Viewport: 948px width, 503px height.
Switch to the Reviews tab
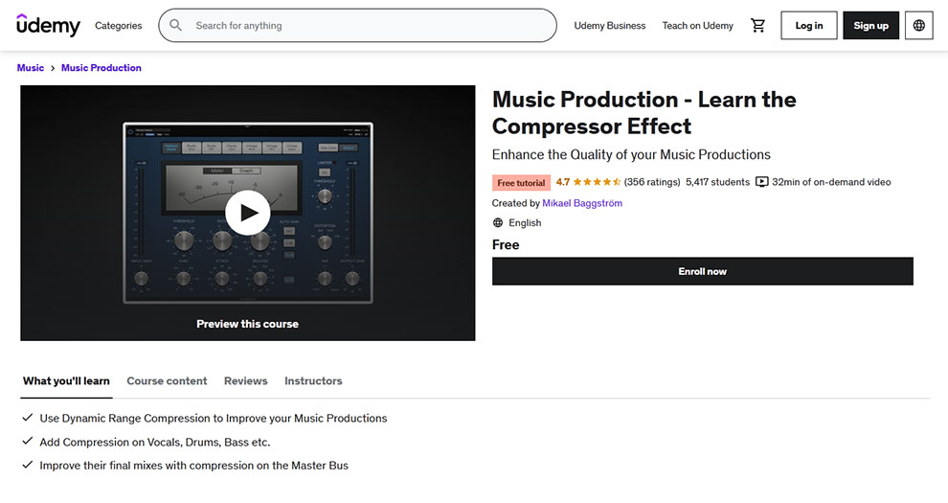coord(245,381)
